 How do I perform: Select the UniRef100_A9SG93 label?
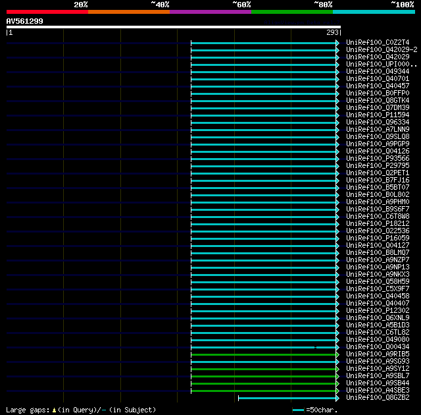point(378,362)
